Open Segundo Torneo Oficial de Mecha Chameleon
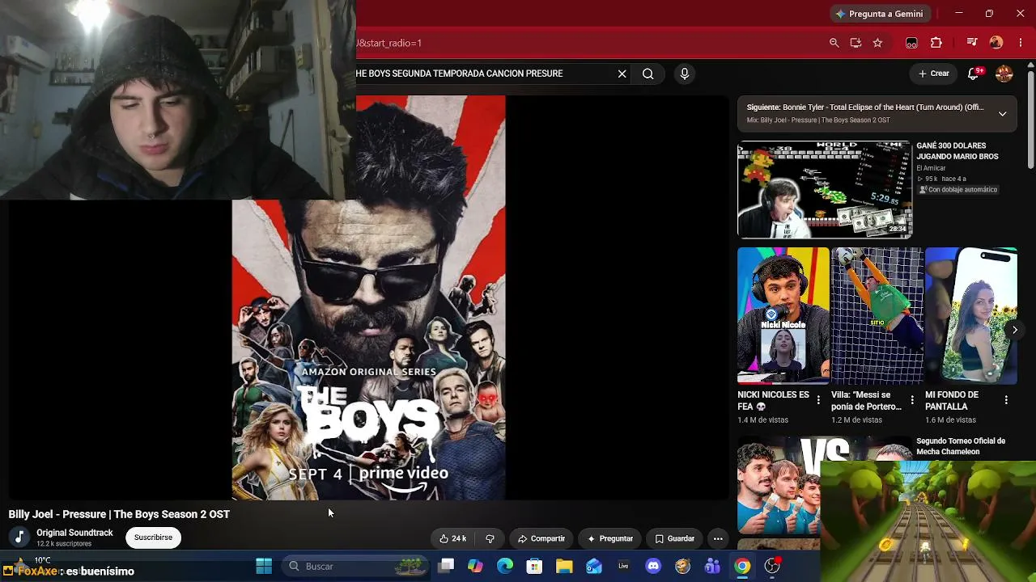This screenshot has height=582, width=1036. coord(961,446)
